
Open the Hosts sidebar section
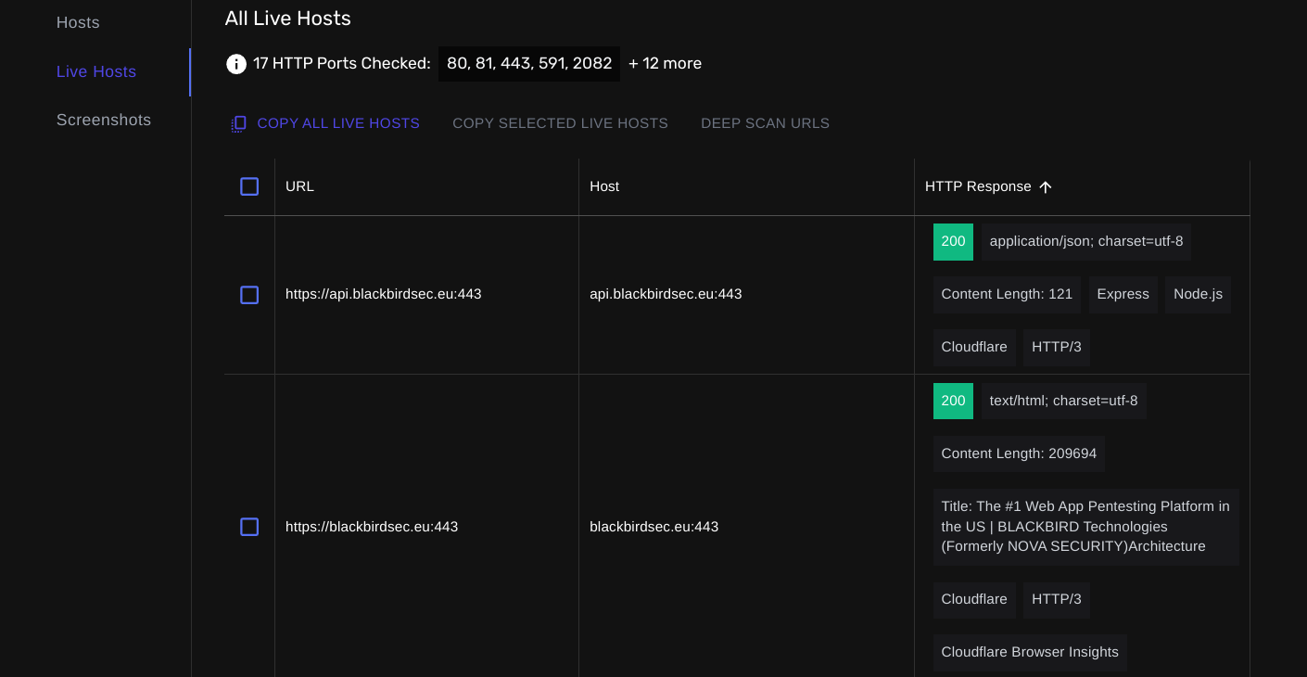(x=78, y=22)
